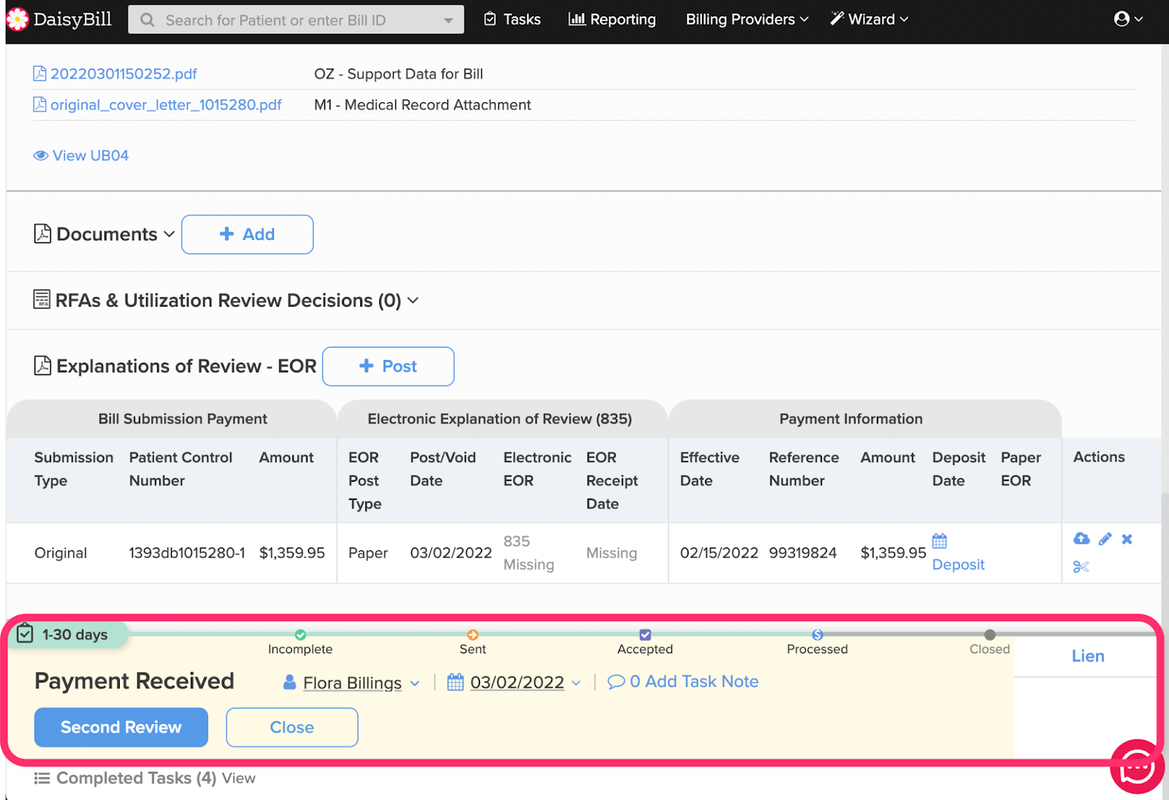Click the 99319824 reference number
This screenshot has height=800, width=1169.
(x=803, y=553)
